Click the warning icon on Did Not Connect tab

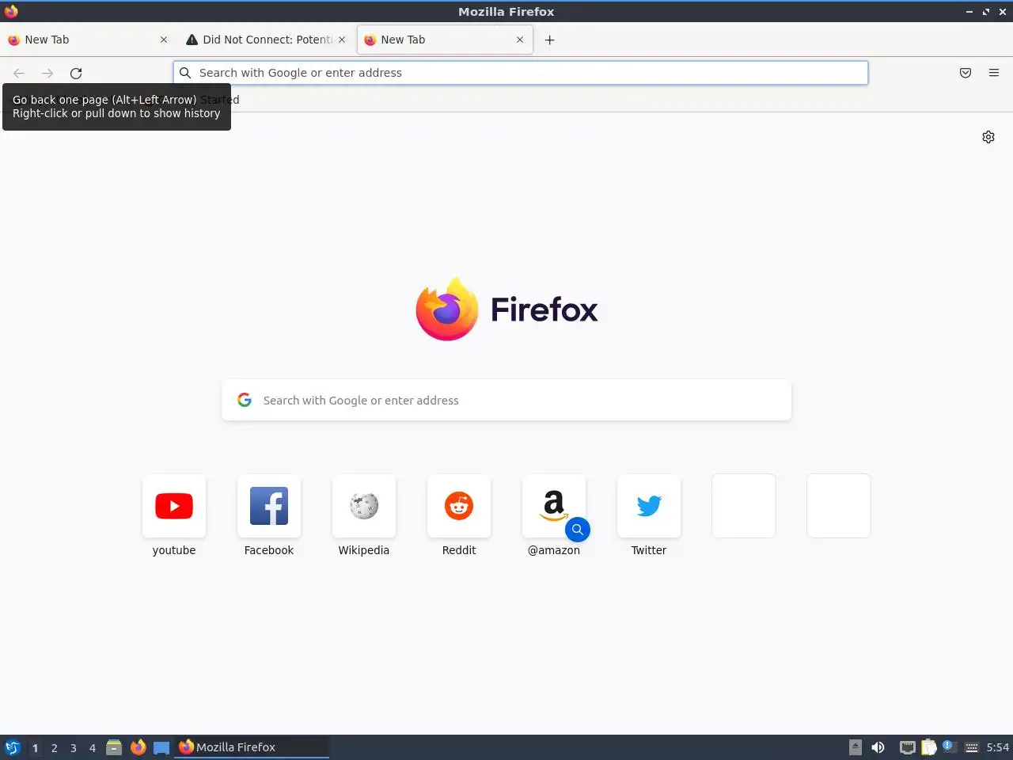coord(192,40)
